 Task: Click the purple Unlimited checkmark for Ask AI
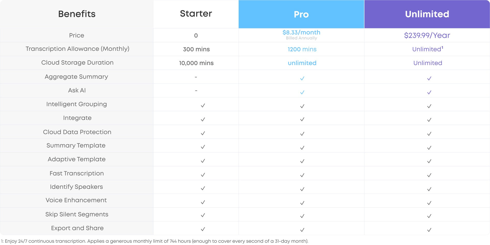point(429,92)
